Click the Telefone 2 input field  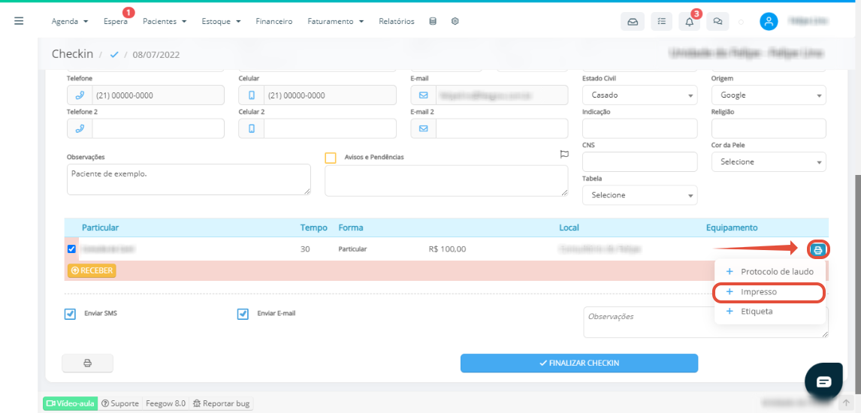pyautogui.click(x=158, y=128)
